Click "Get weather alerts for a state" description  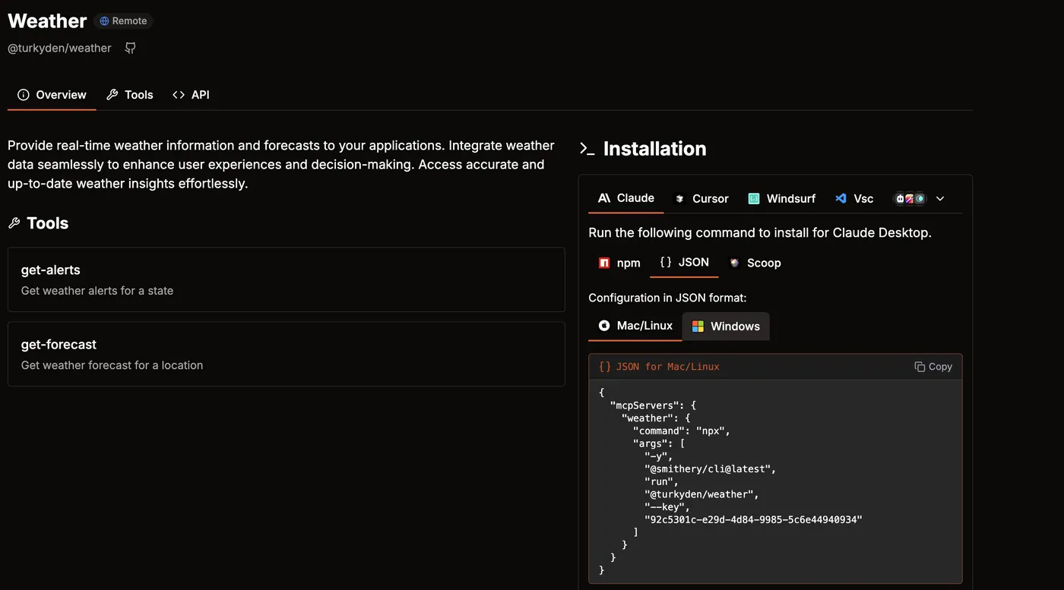[97, 291]
